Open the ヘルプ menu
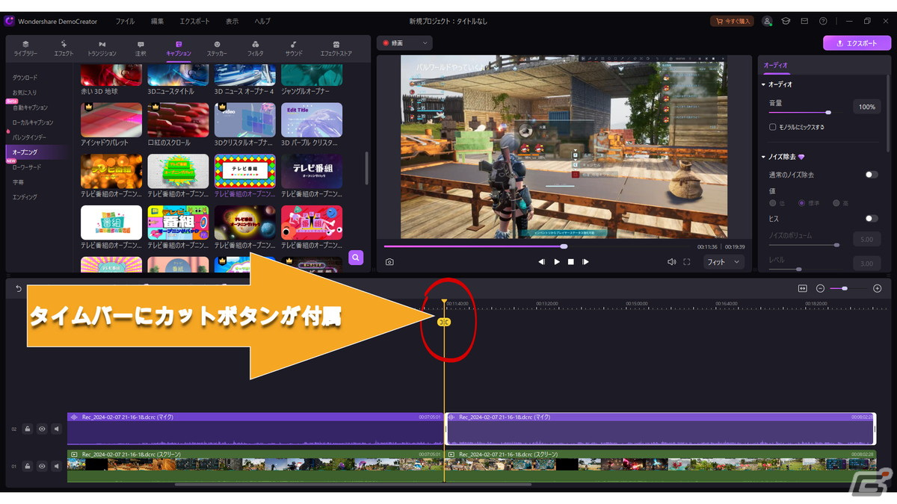 pyautogui.click(x=262, y=22)
